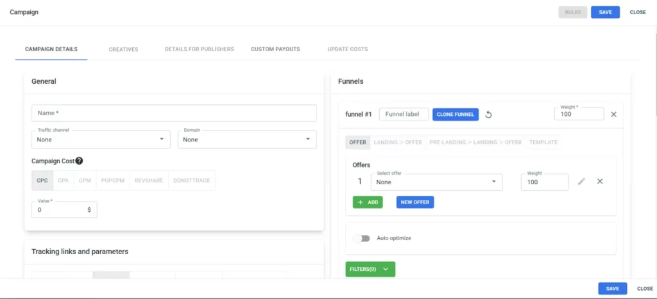Click the top Save button
657x299 pixels.
605,12
